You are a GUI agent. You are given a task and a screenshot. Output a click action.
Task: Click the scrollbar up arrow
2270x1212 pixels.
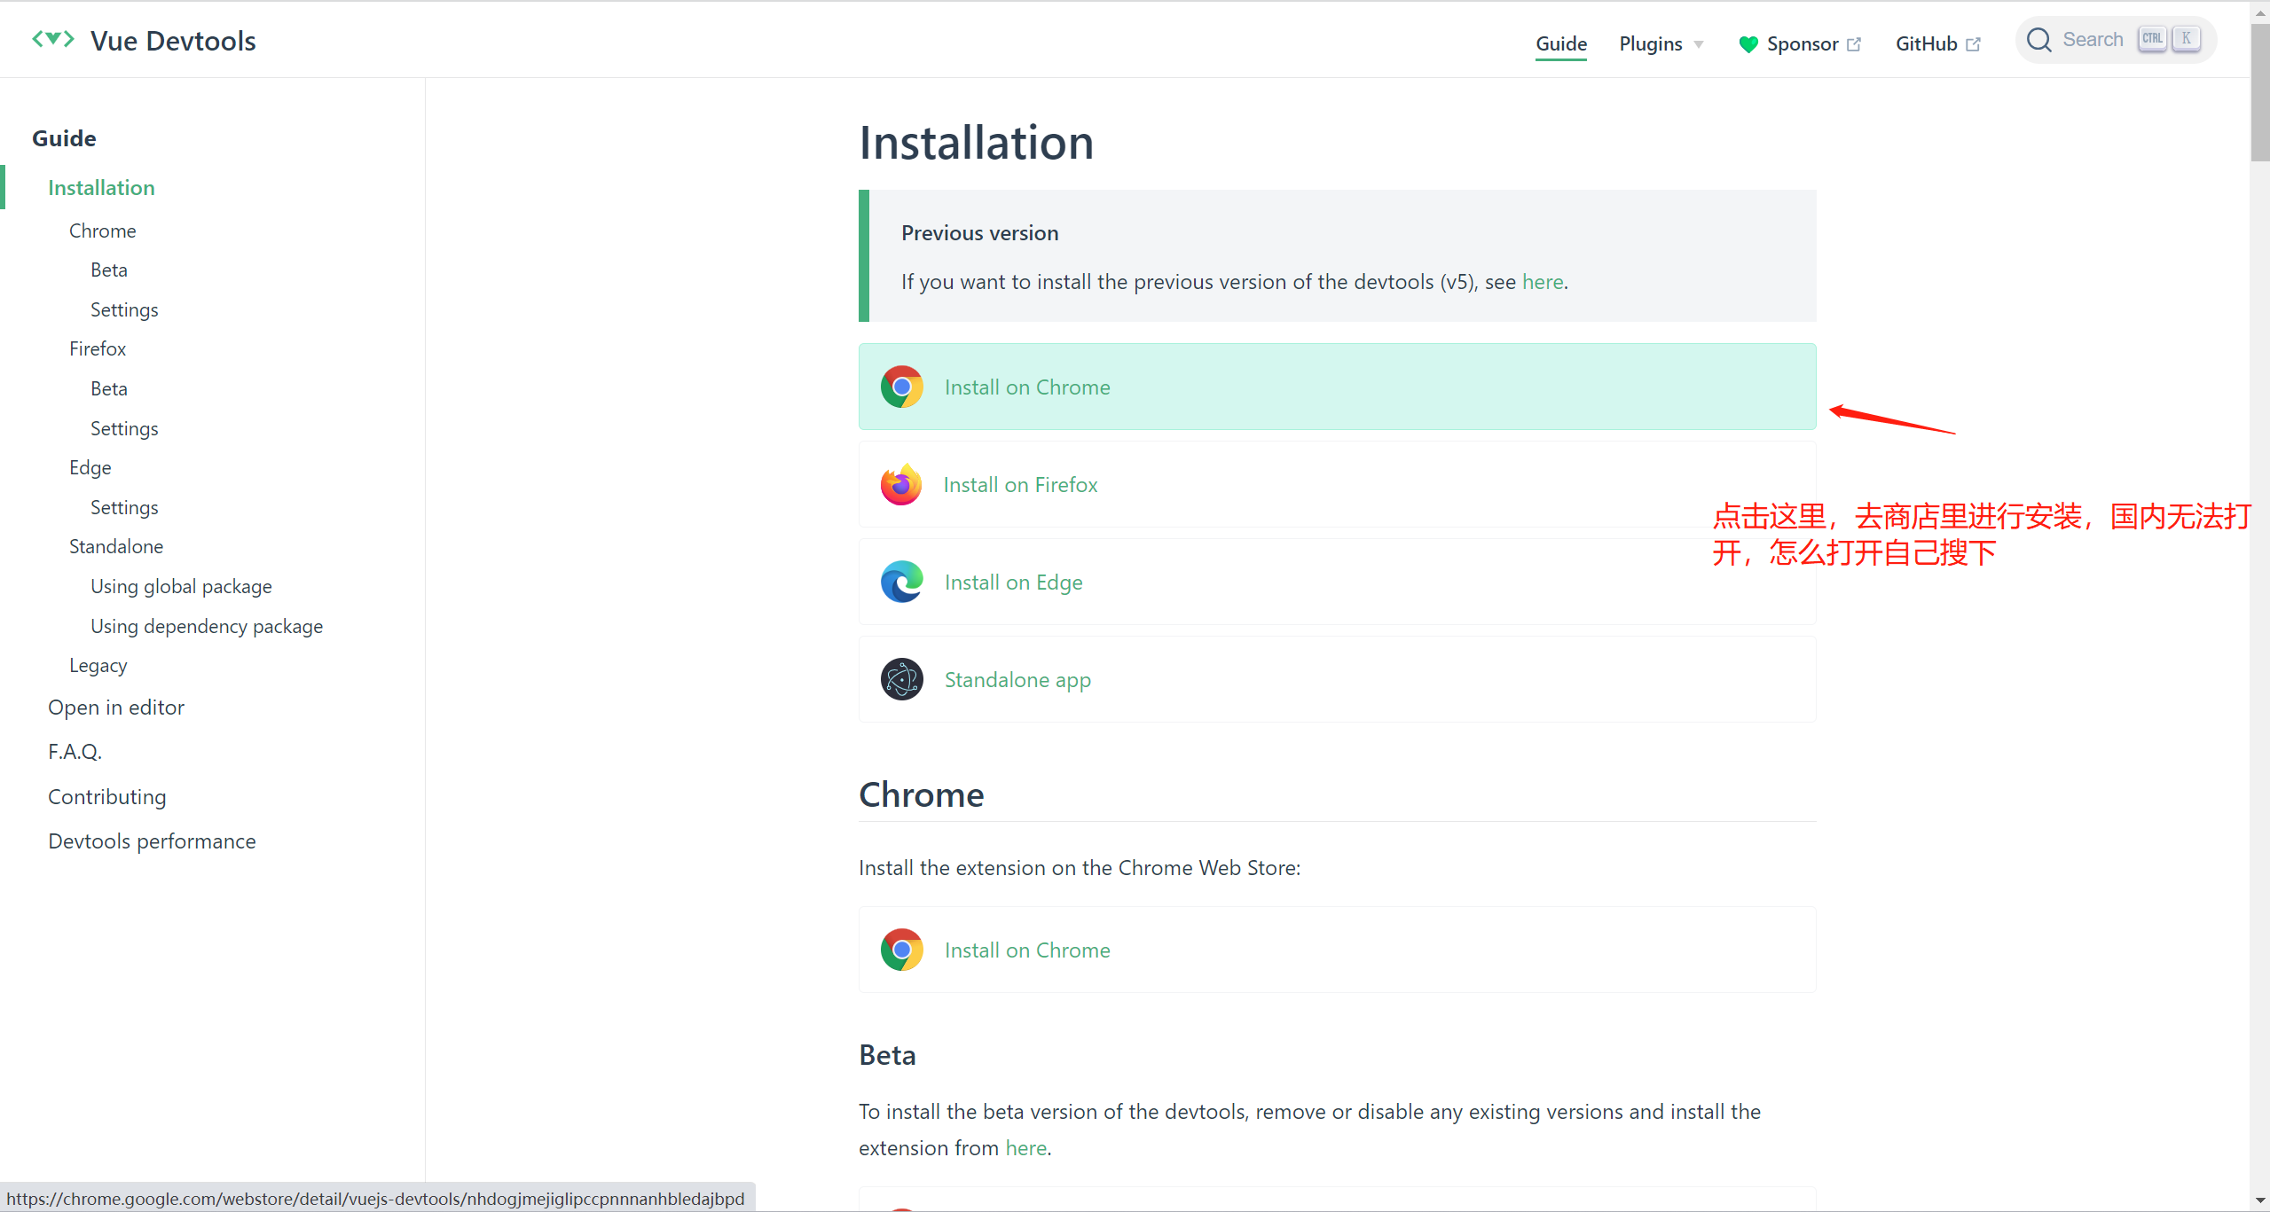[2260, 12]
